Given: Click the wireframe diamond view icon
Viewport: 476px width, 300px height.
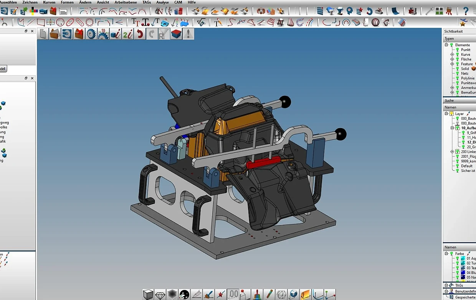Looking at the screenshot, I should pos(160,294).
